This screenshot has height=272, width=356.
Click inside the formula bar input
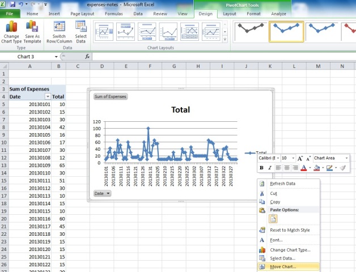224,57
